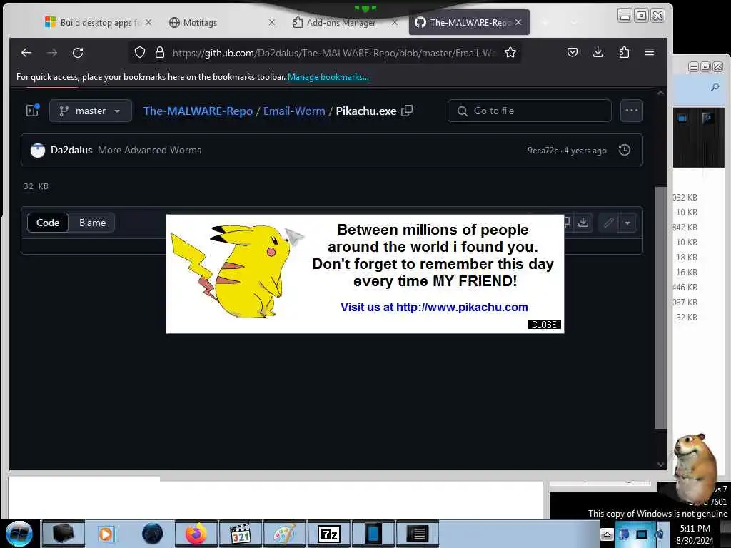Open More Advanced Worms commit message

150,150
